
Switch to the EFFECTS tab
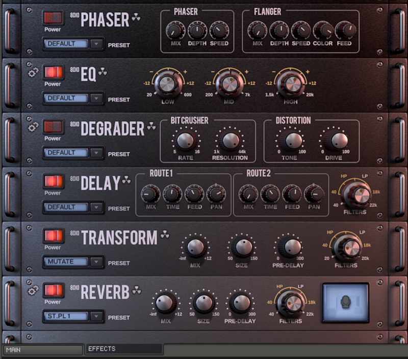click(x=124, y=349)
